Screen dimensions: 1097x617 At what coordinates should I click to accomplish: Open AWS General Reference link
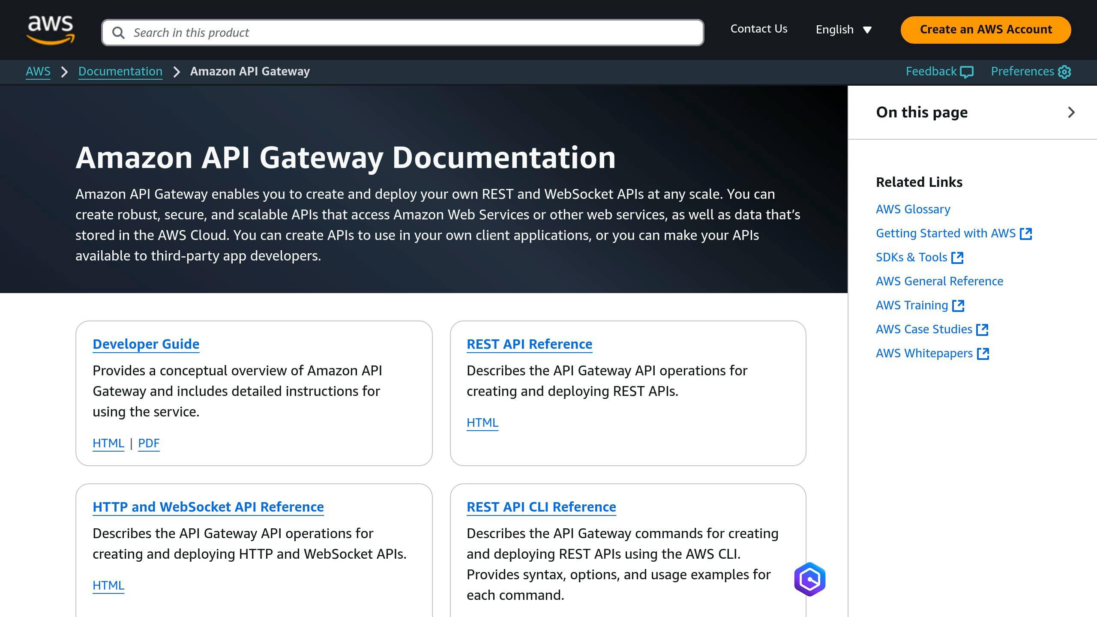pos(939,281)
